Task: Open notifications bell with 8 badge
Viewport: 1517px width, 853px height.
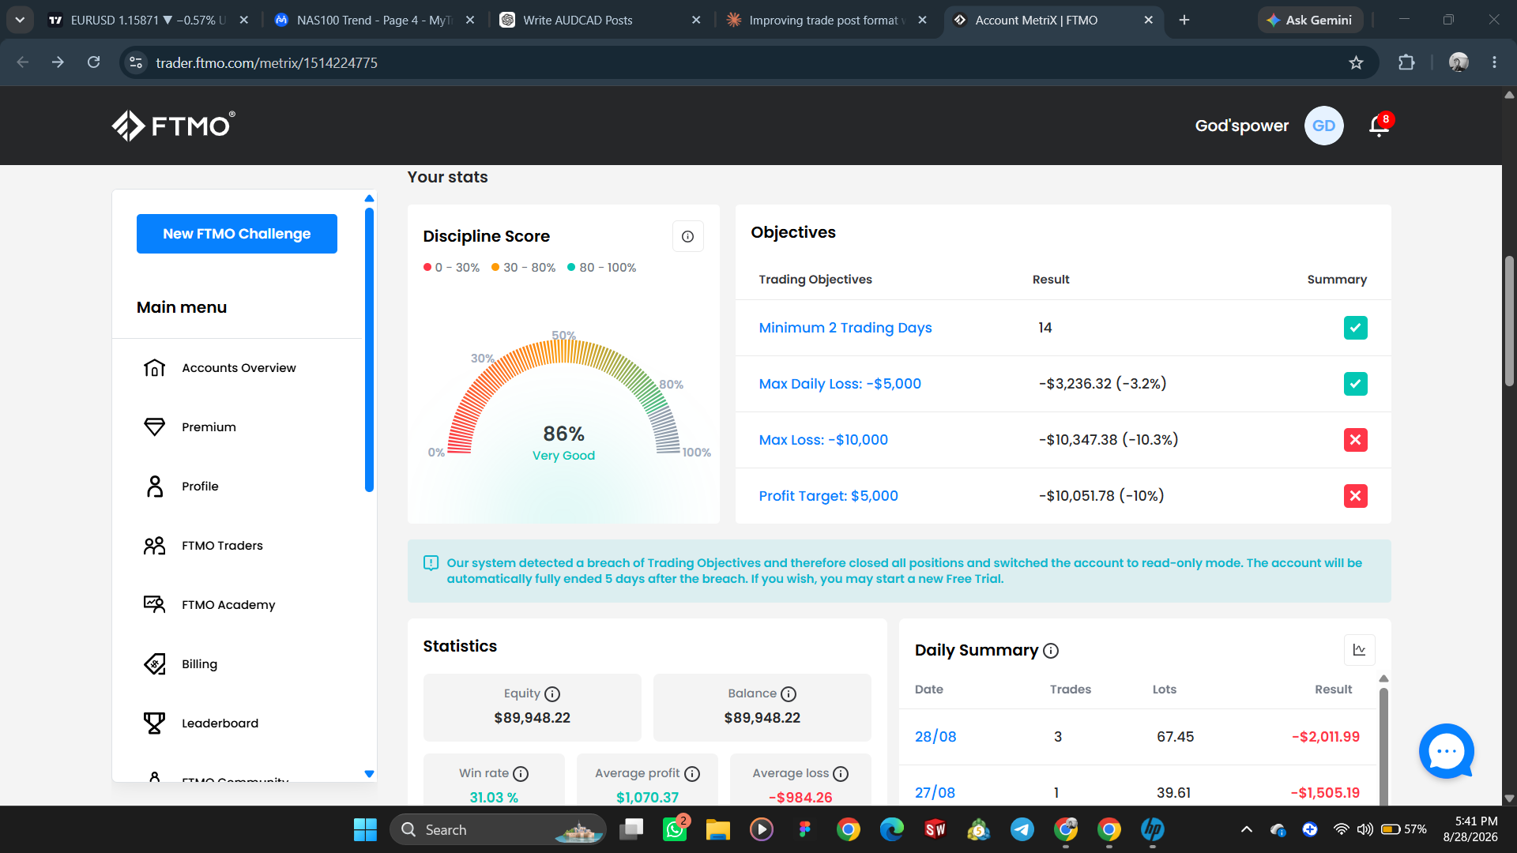Action: tap(1380, 125)
